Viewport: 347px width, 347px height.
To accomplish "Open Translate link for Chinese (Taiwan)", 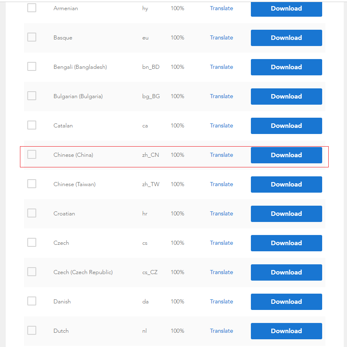I will [221, 184].
